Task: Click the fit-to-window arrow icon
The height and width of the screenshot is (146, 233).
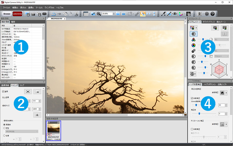Action: click(93, 14)
